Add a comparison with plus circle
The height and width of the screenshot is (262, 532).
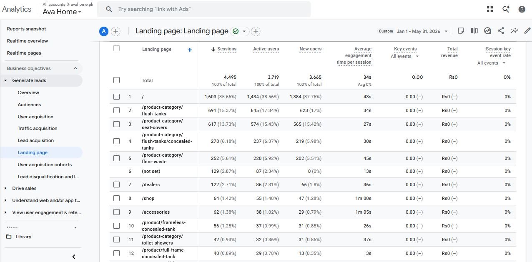click(116, 31)
